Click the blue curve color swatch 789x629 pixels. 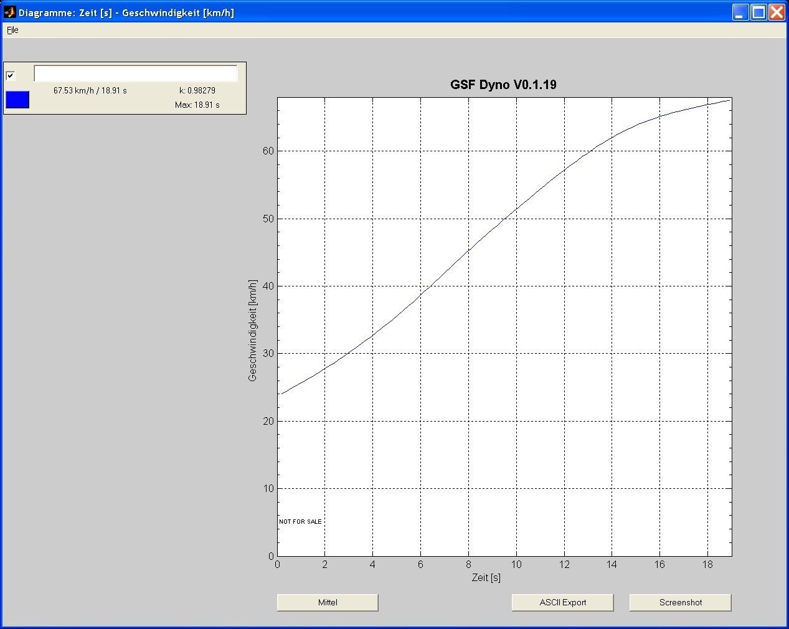point(17,100)
